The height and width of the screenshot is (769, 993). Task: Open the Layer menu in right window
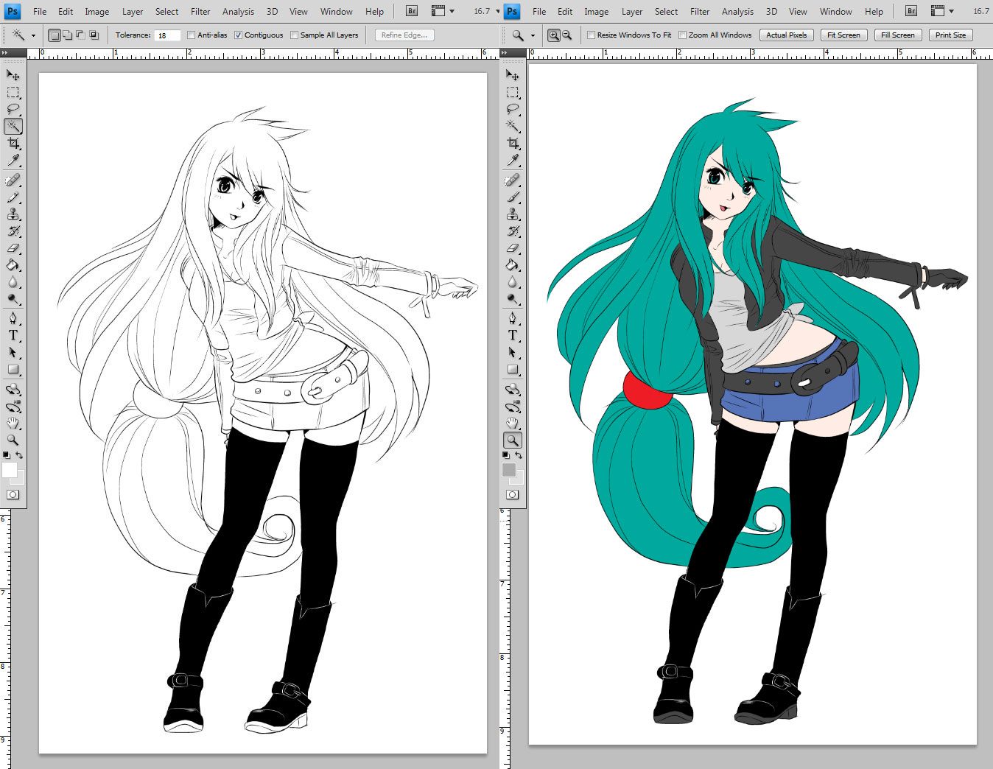click(632, 11)
